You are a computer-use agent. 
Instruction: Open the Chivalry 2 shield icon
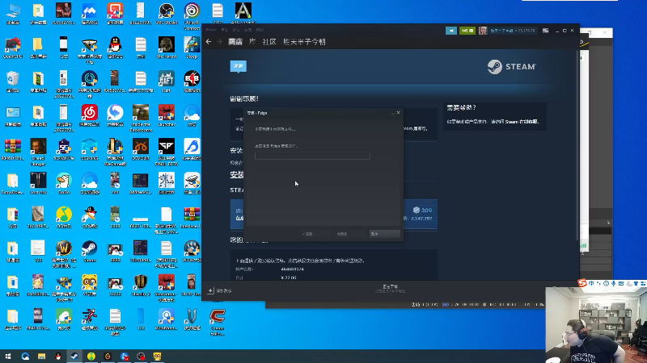pos(141,285)
